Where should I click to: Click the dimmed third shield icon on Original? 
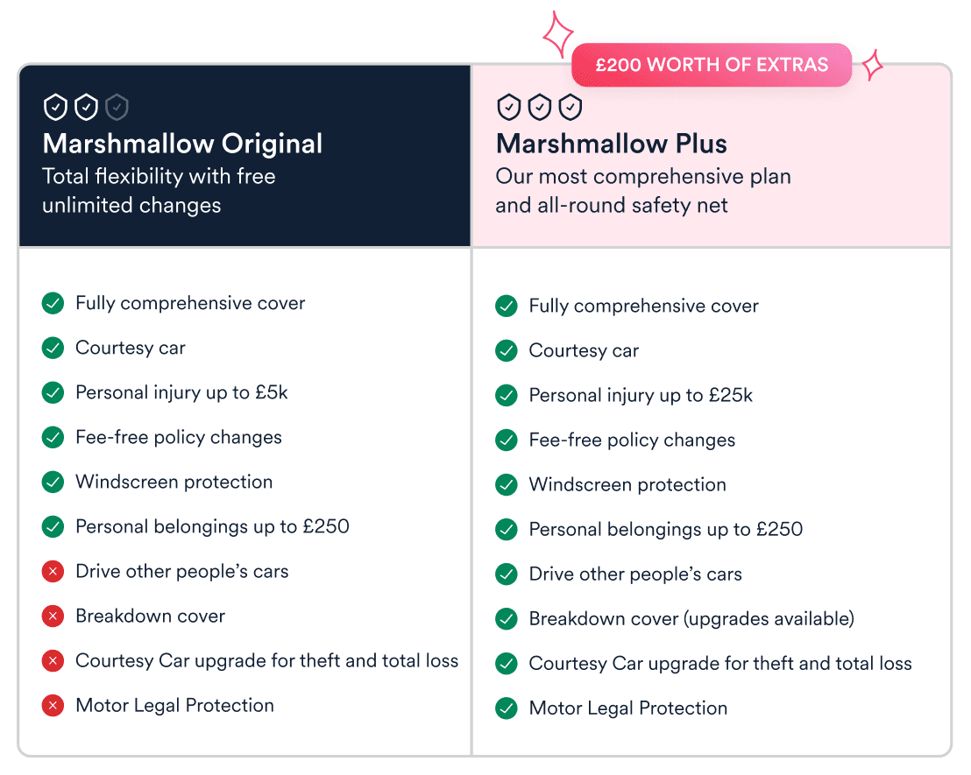pos(117,108)
